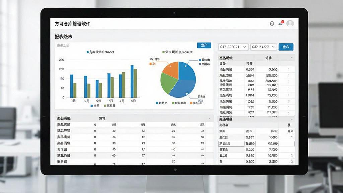Open the first date dropdown starting with 032

tap(233, 47)
